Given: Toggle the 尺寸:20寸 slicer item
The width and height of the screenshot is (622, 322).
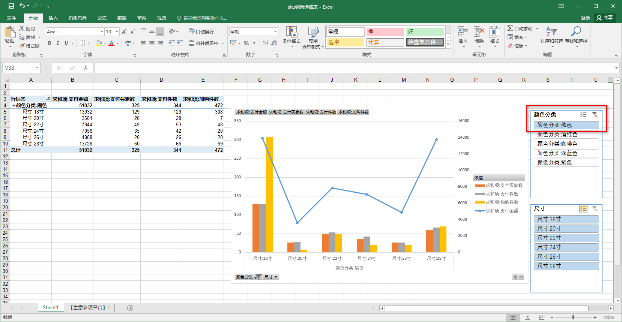Looking at the screenshot, I should [566, 229].
